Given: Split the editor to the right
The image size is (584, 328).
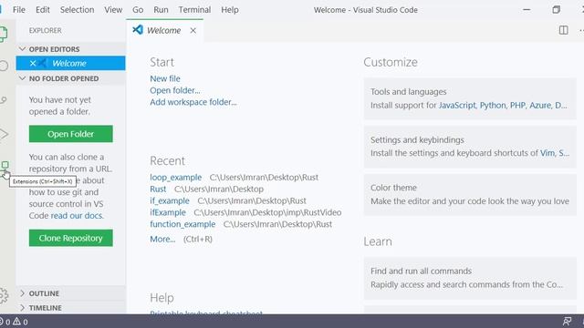Looking at the screenshot, I should 564,30.
